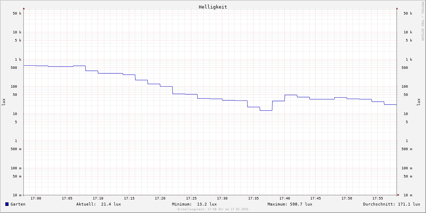Select the Helligkeit chart title
The width and height of the screenshot is (426, 213).
coord(213,7)
